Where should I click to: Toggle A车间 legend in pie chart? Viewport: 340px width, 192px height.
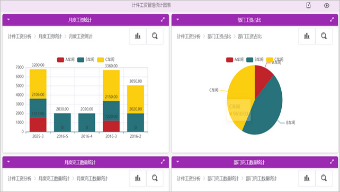click(235, 59)
